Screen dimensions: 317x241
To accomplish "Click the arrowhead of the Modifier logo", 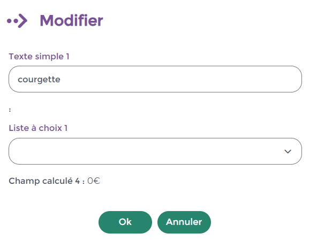I will pyautogui.click(x=22, y=20).
